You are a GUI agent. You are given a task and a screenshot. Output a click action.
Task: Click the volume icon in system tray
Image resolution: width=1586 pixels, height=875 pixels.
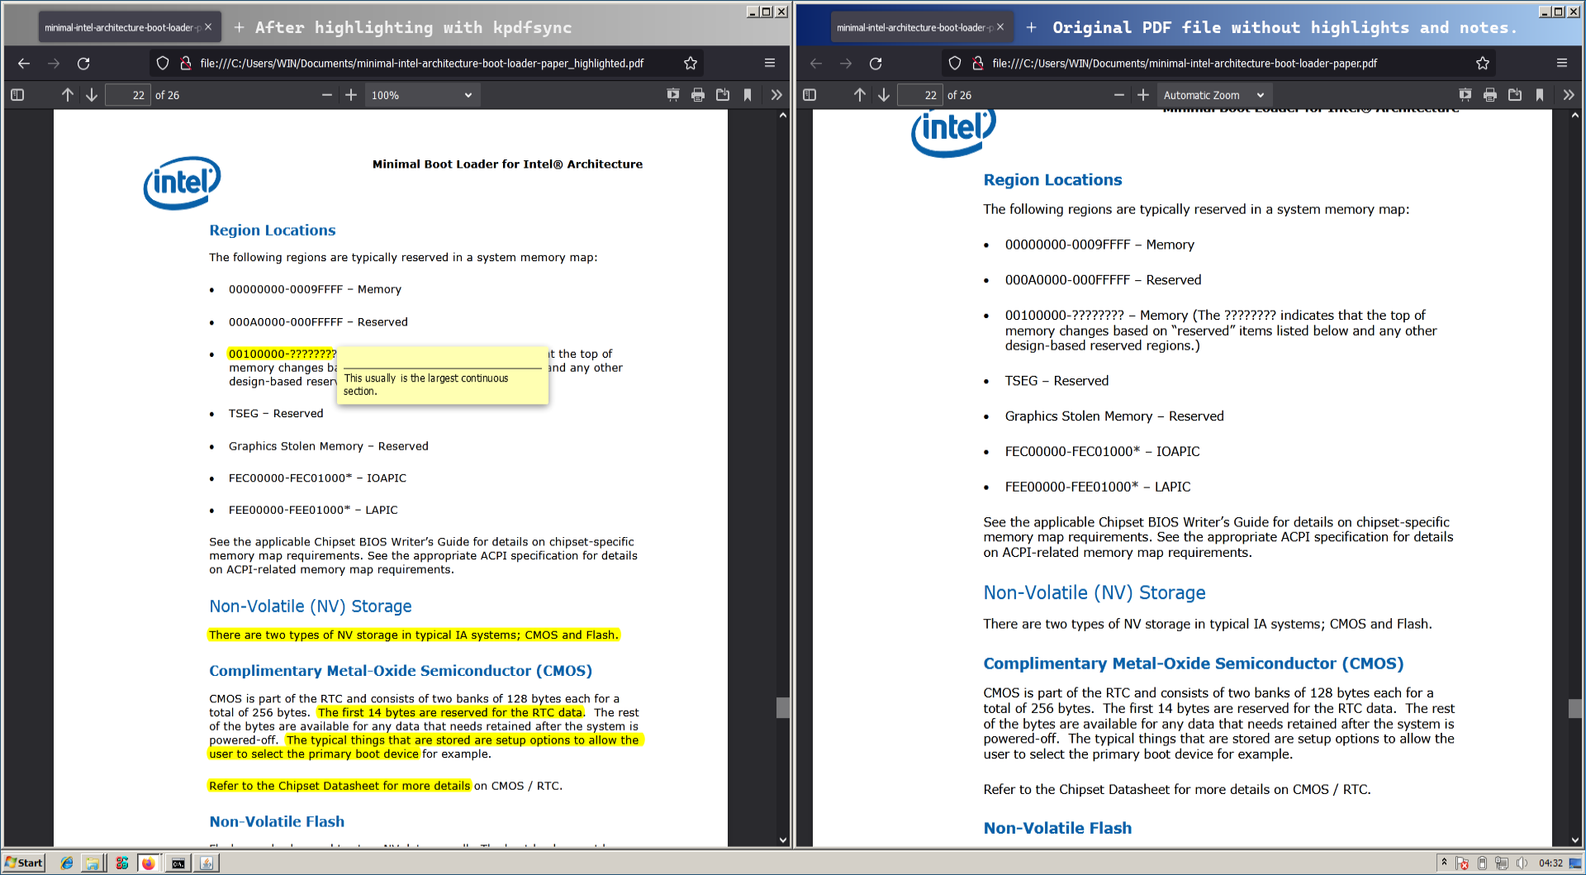click(x=1522, y=863)
